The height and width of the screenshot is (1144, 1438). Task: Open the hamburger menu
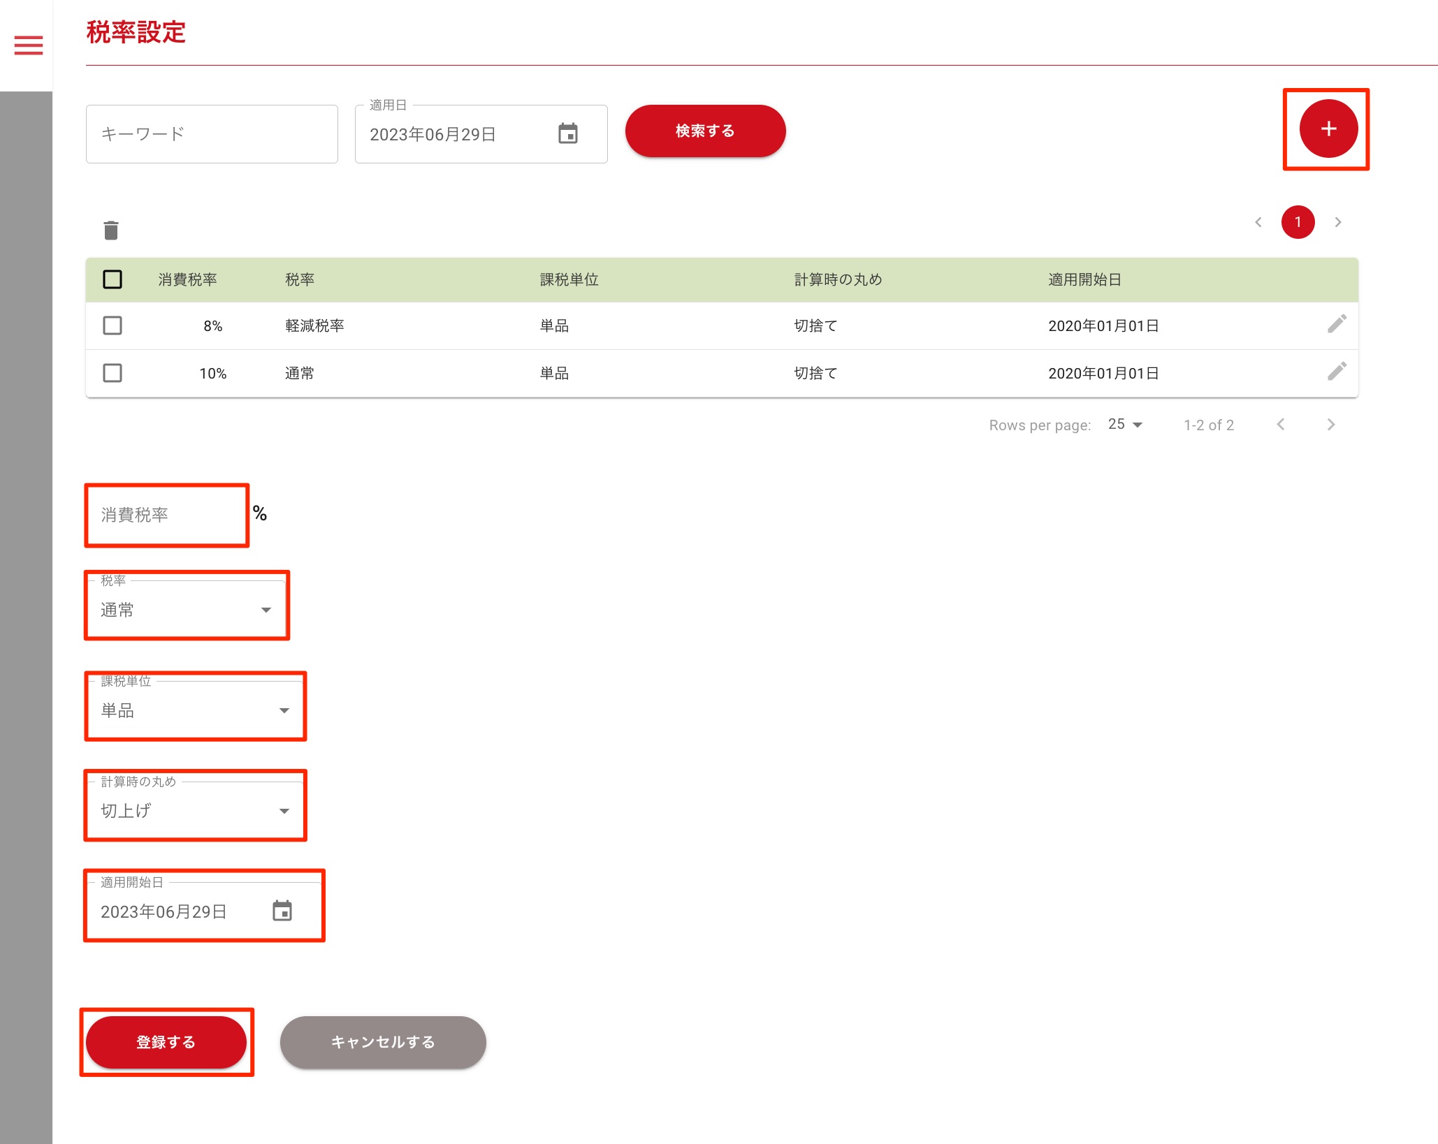[29, 45]
